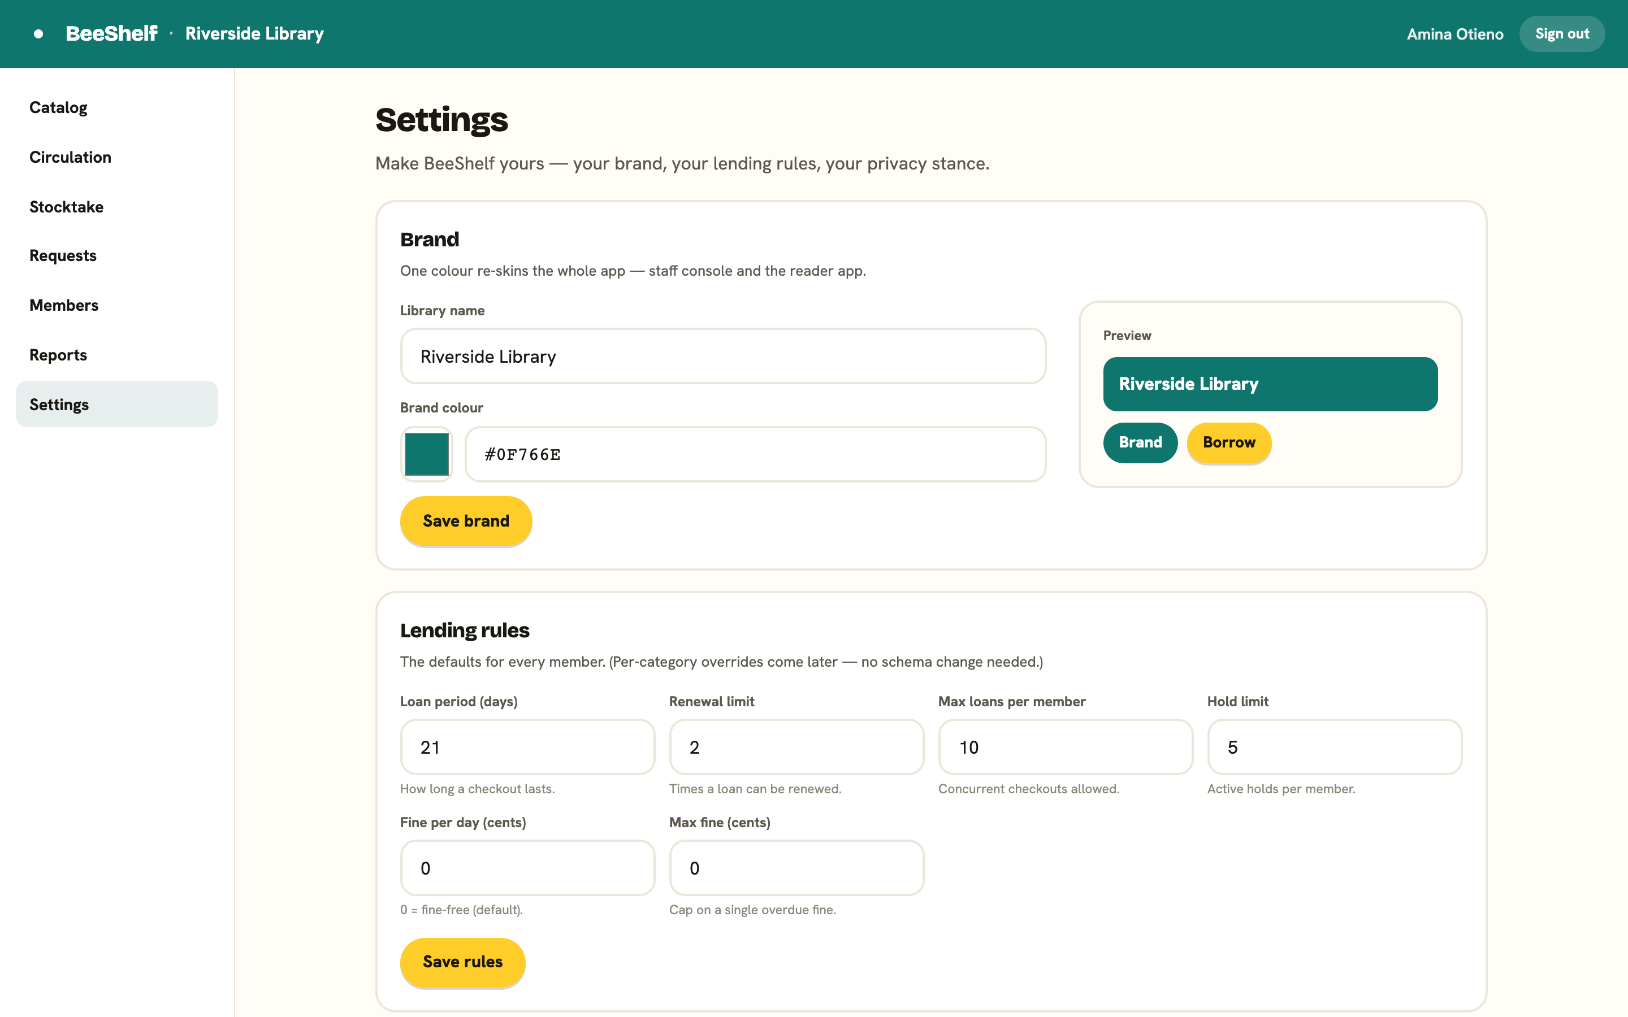Click the Riverside Library preview banner

click(1270, 384)
